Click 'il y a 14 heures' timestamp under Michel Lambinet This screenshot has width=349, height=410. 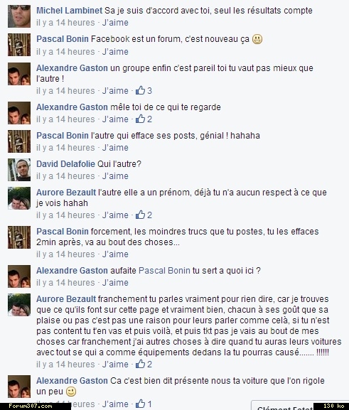pos(65,23)
